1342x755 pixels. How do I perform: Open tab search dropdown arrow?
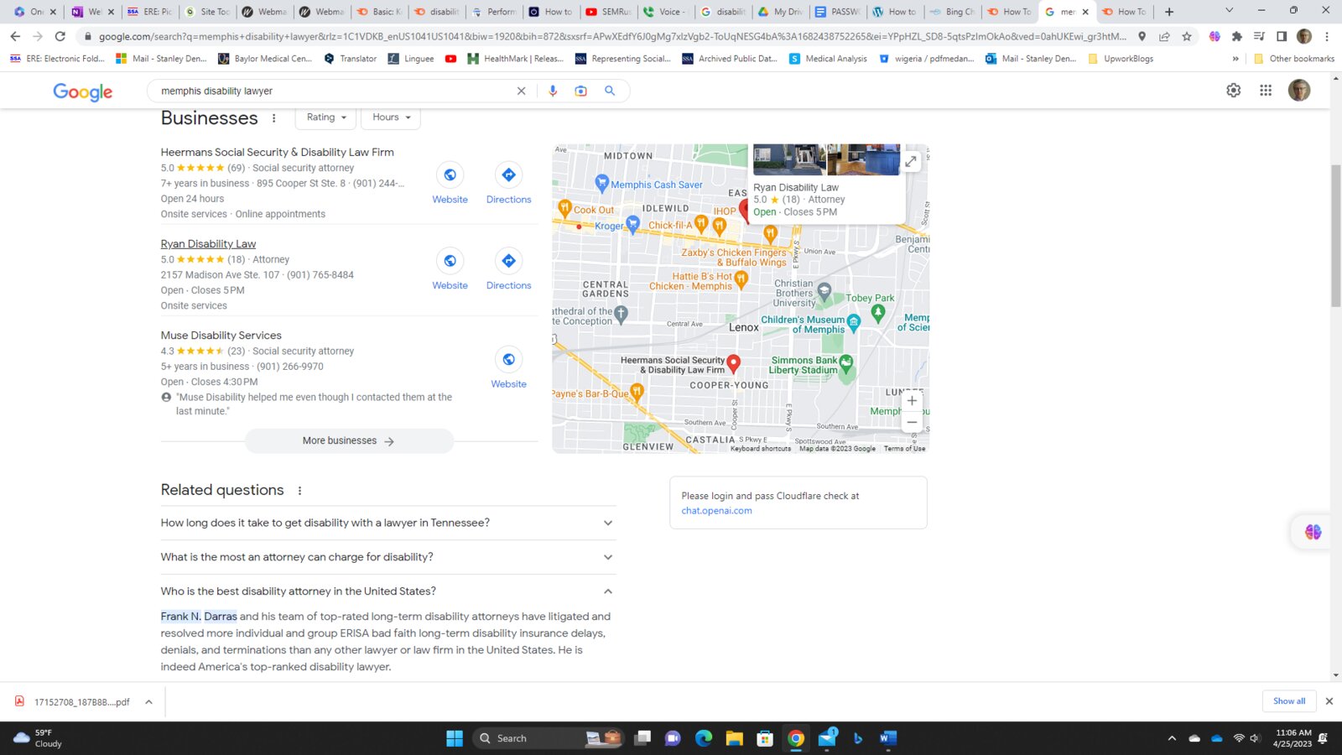point(1229,11)
